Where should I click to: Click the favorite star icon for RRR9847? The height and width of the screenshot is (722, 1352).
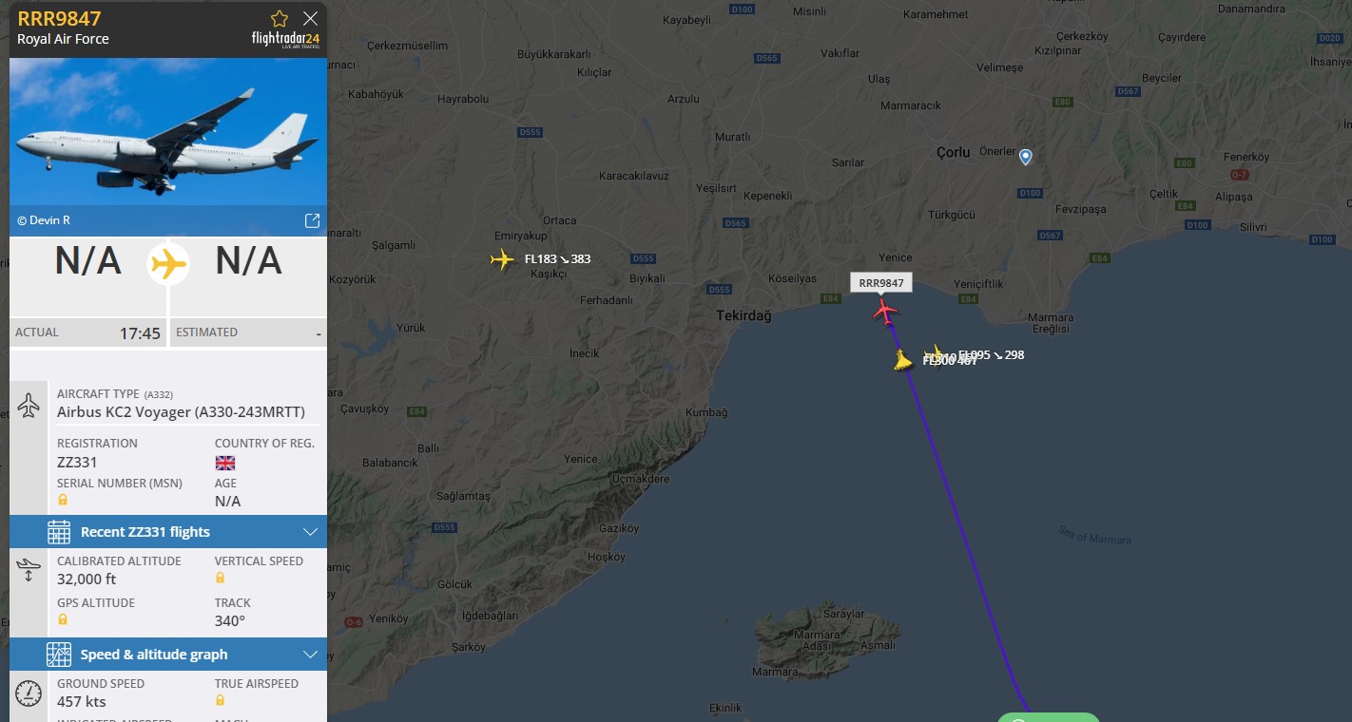click(x=280, y=19)
